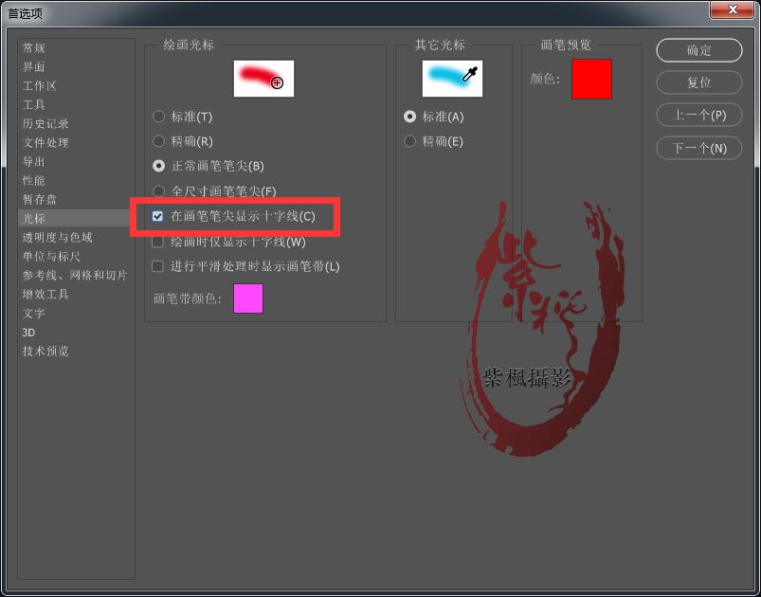Disable the 在画笔笔尖显示十字线(C) checkbox
The height and width of the screenshot is (597, 761).
(x=157, y=216)
